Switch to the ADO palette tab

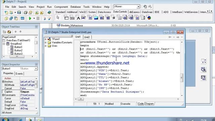tap(166, 12)
